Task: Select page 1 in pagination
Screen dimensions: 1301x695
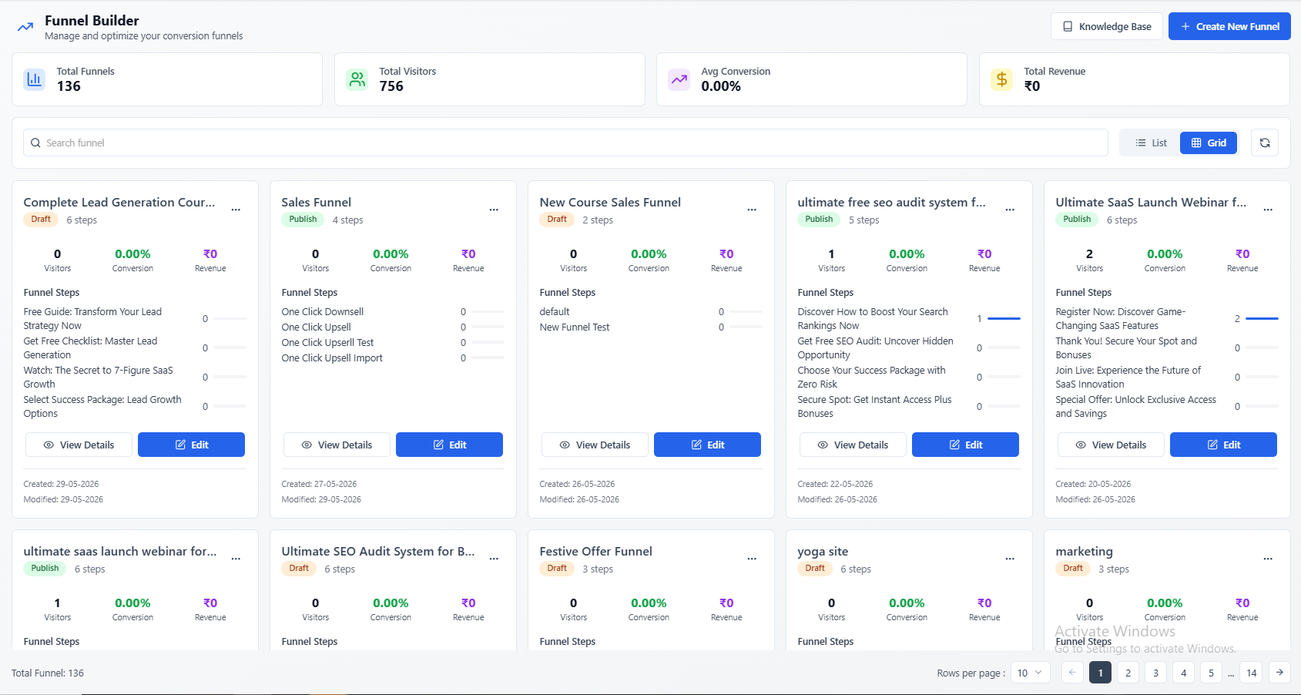Action: pyautogui.click(x=1100, y=673)
